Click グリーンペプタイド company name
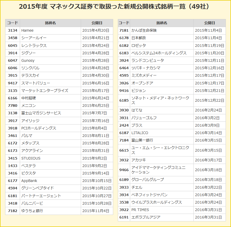 [38, 188]
